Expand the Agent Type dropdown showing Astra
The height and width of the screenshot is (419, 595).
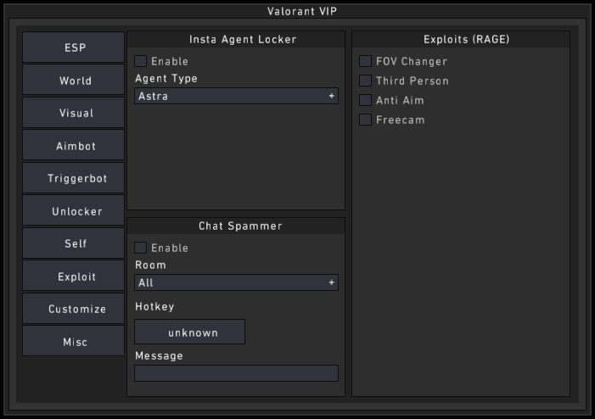[x=236, y=97]
